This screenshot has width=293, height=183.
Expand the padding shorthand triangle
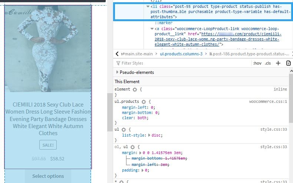pos(142,170)
